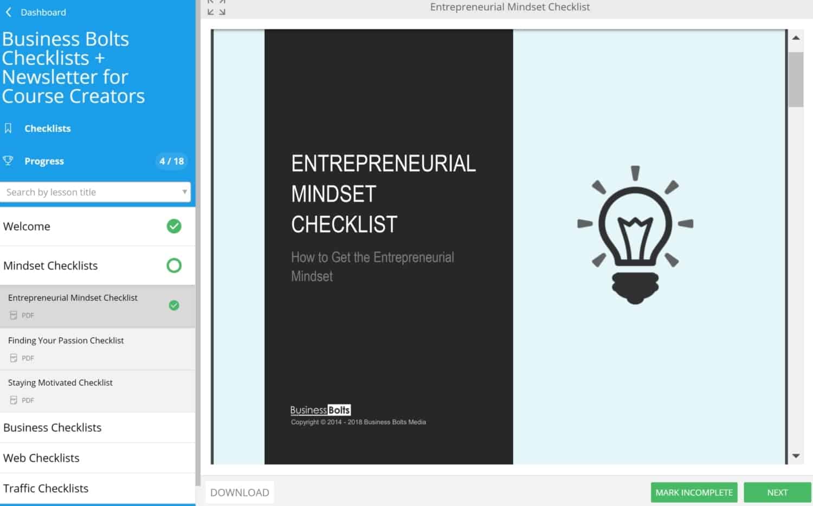
Task: Open the Dashboard link
Action: click(x=43, y=12)
